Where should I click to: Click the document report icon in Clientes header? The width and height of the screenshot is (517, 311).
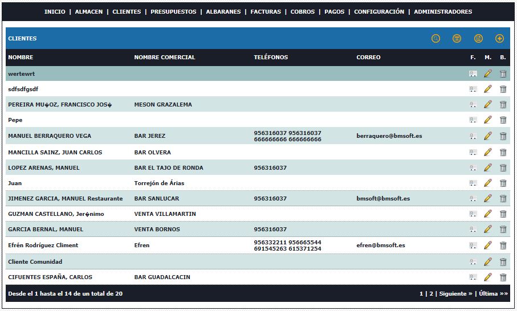click(478, 39)
